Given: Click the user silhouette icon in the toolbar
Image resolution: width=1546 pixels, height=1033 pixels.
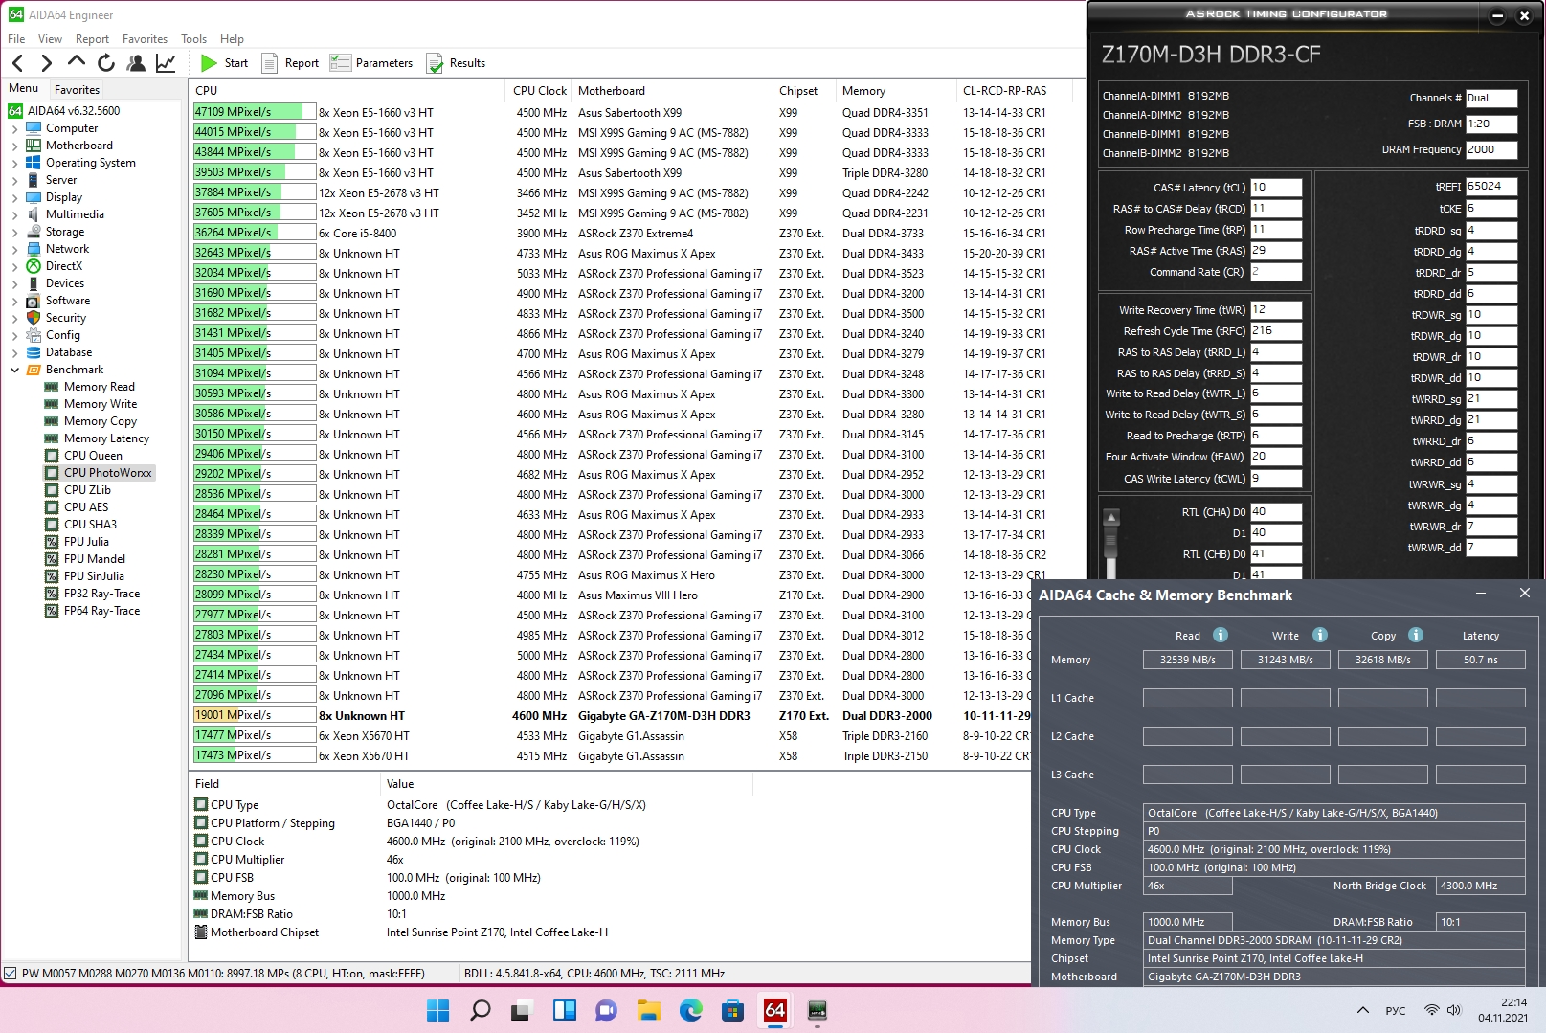Looking at the screenshot, I should pos(136,63).
